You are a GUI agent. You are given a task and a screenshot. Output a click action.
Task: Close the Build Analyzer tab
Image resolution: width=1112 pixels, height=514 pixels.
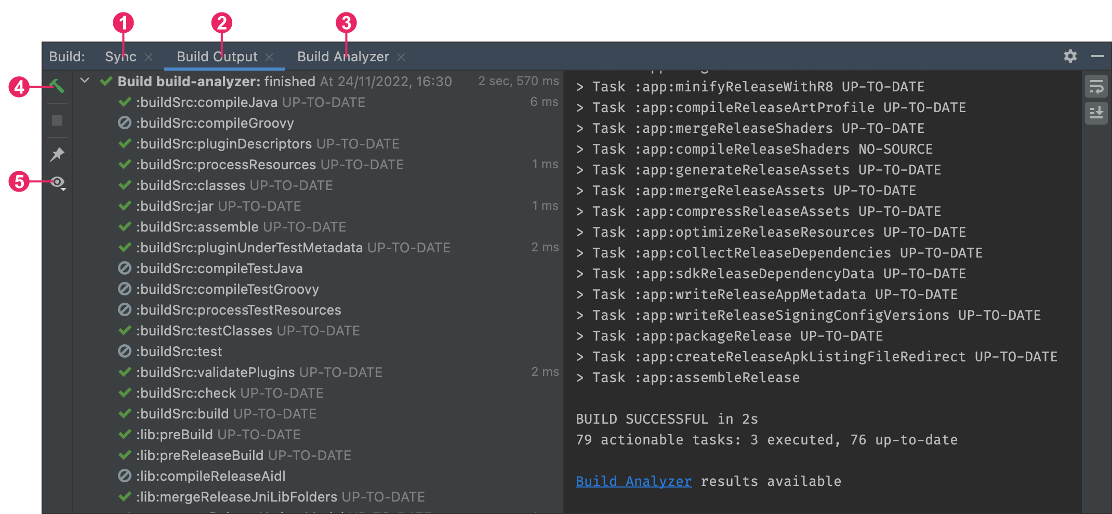[x=401, y=57]
